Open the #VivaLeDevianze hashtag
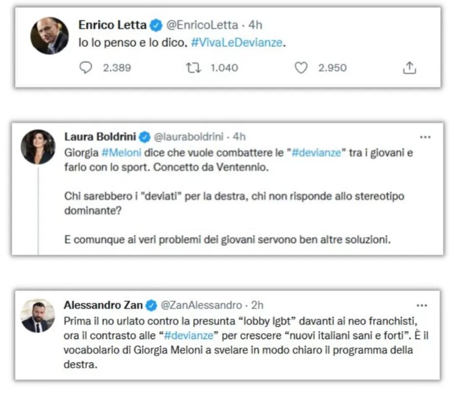Image resolution: width=453 pixels, height=410 pixels. (236, 43)
